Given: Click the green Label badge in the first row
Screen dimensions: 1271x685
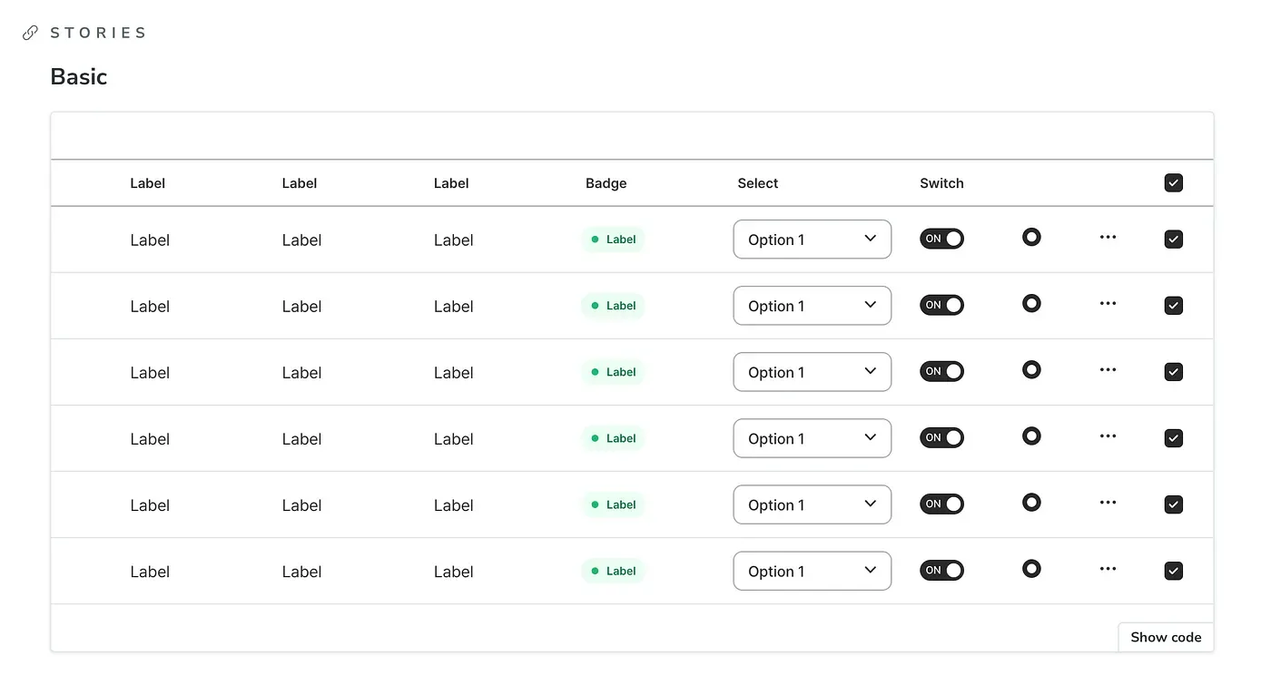Looking at the screenshot, I should click(613, 240).
